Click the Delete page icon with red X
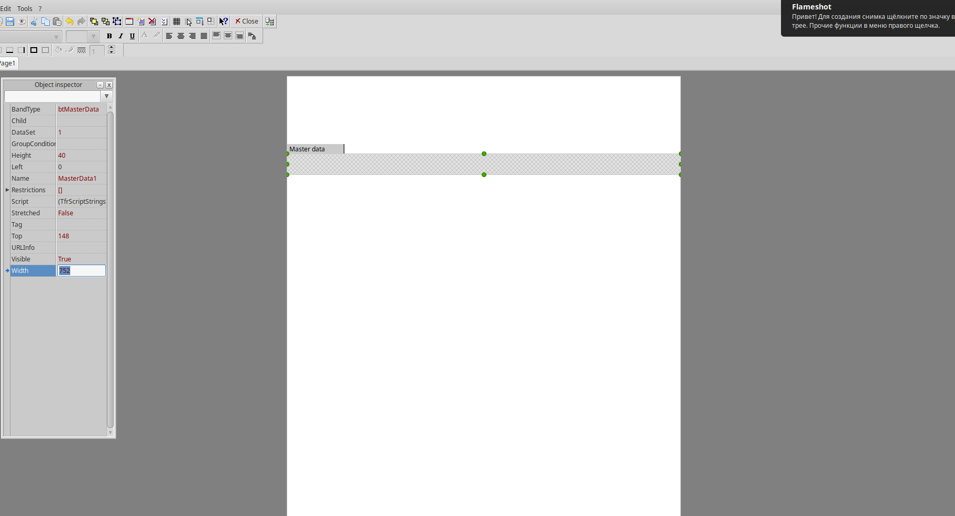 (152, 21)
